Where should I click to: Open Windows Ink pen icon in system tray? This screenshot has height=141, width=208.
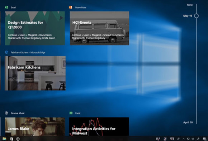pos(198,139)
